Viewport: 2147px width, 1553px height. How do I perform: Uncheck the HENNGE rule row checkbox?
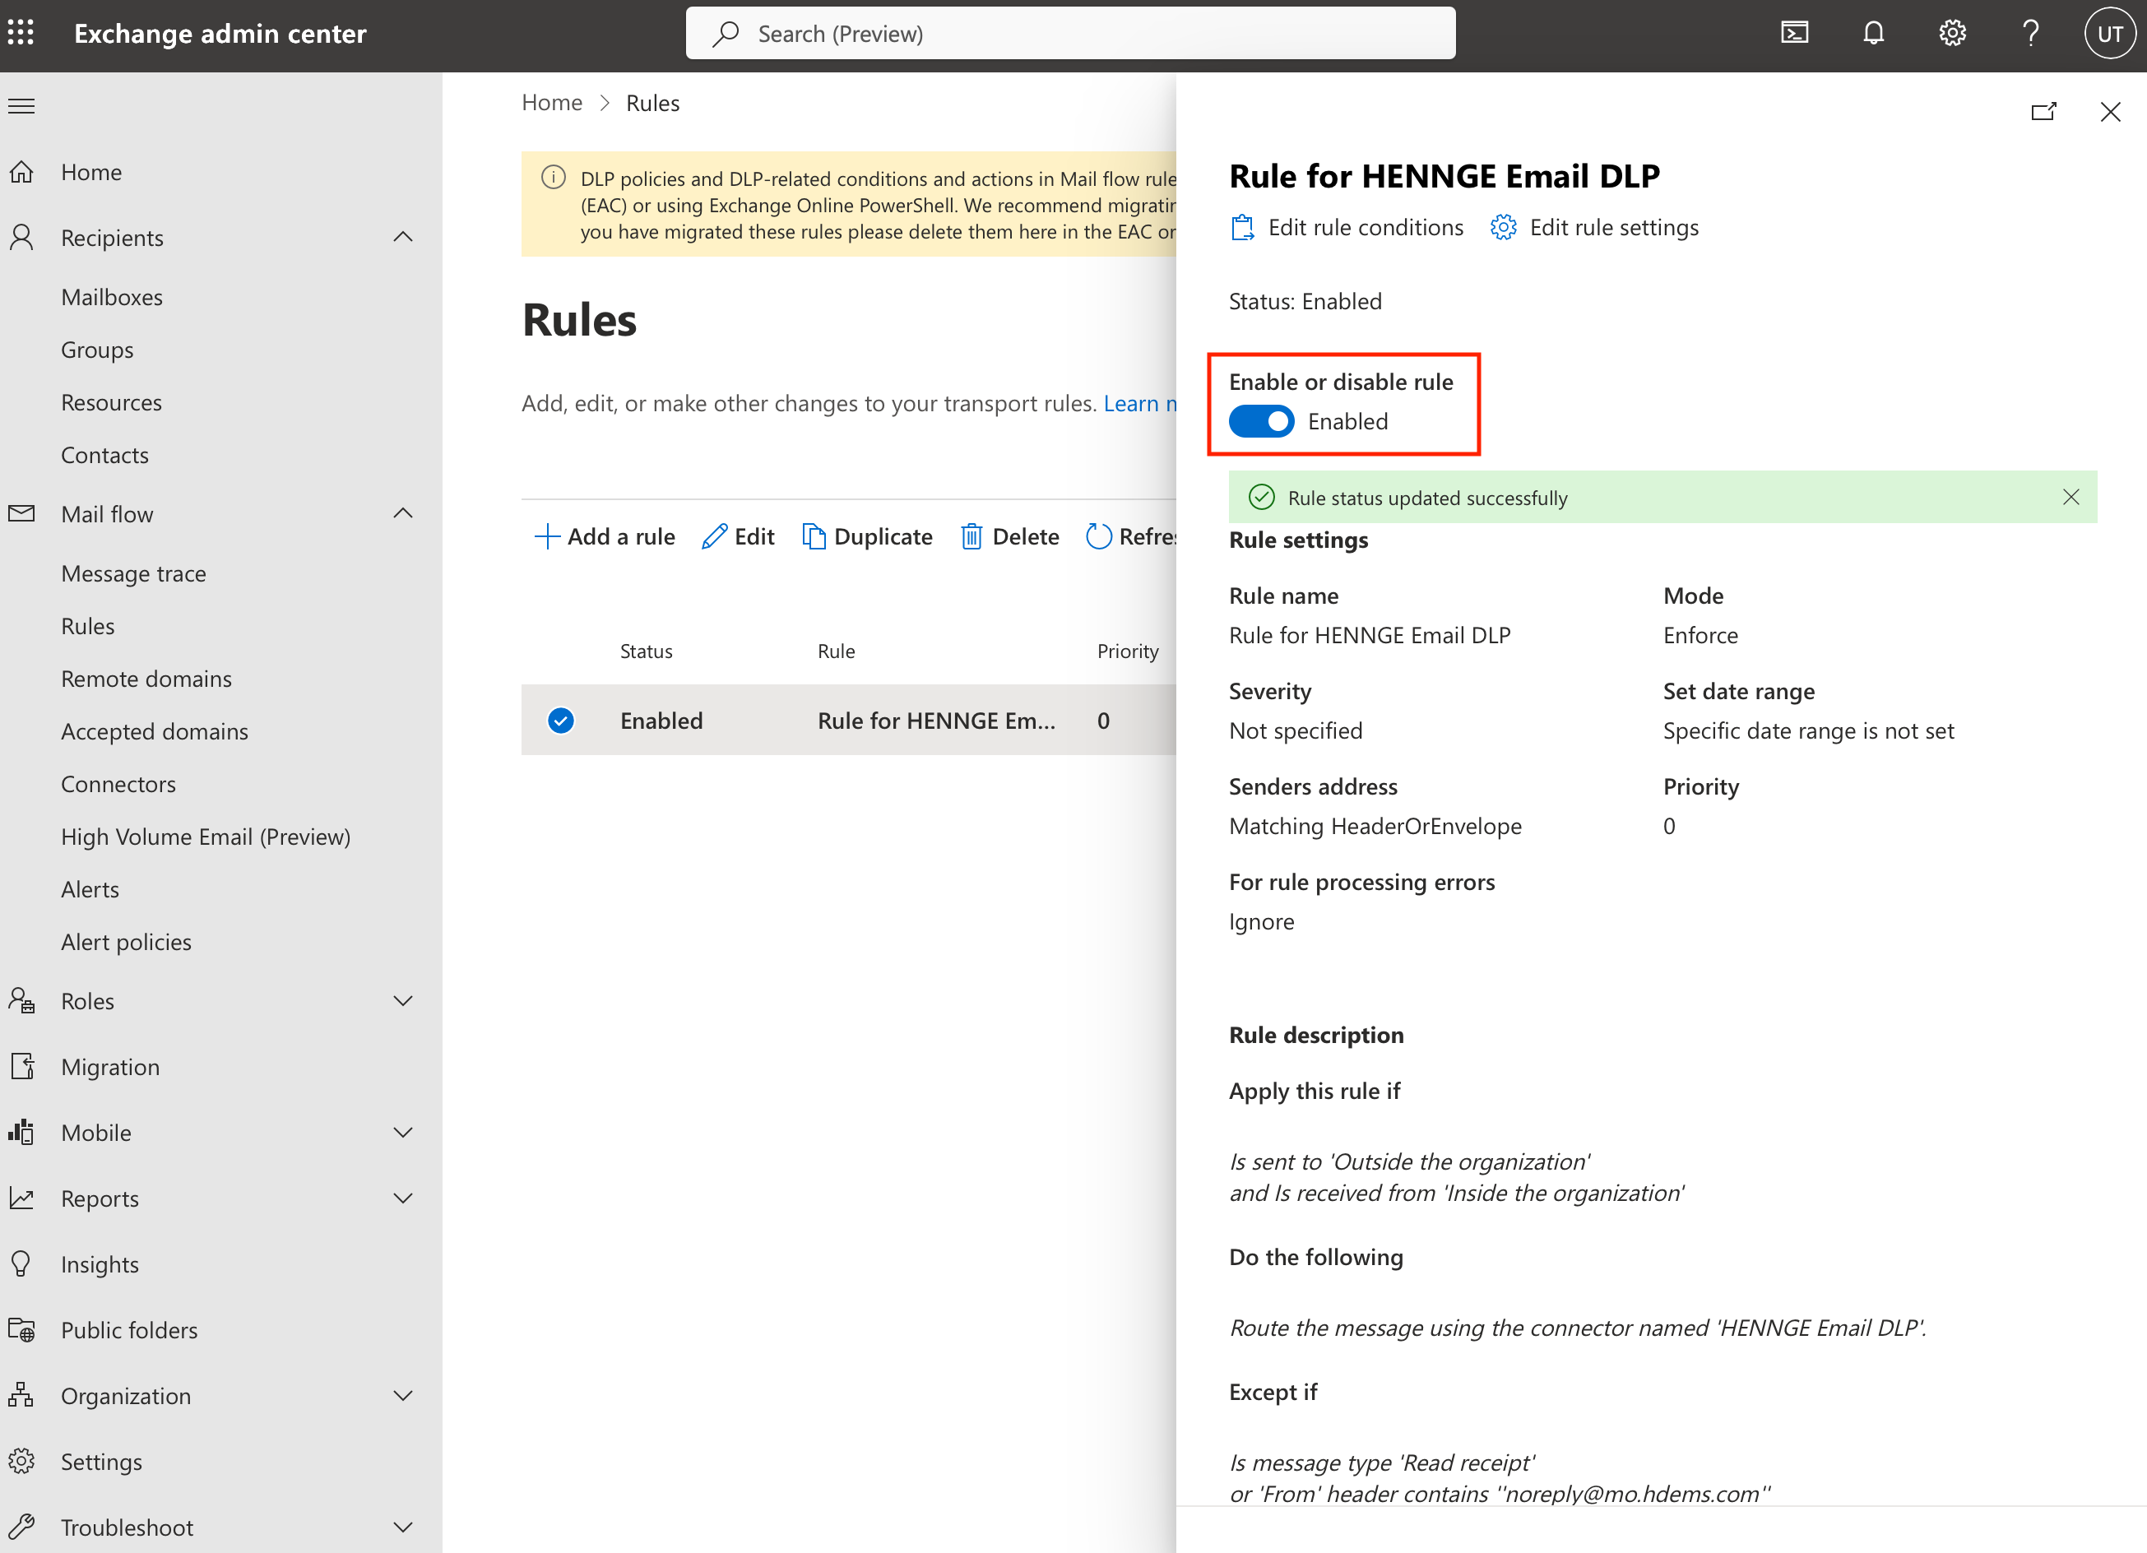pyautogui.click(x=561, y=721)
